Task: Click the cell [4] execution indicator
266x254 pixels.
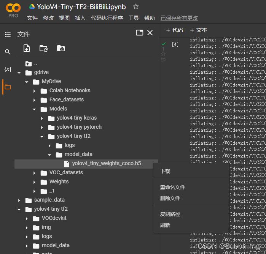Action: pos(175,44)
